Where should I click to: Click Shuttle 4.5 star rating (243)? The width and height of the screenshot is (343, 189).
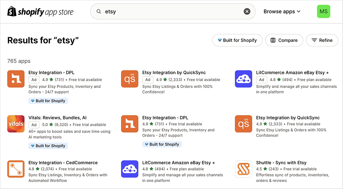pyautogui.click(x=267, y=169)
